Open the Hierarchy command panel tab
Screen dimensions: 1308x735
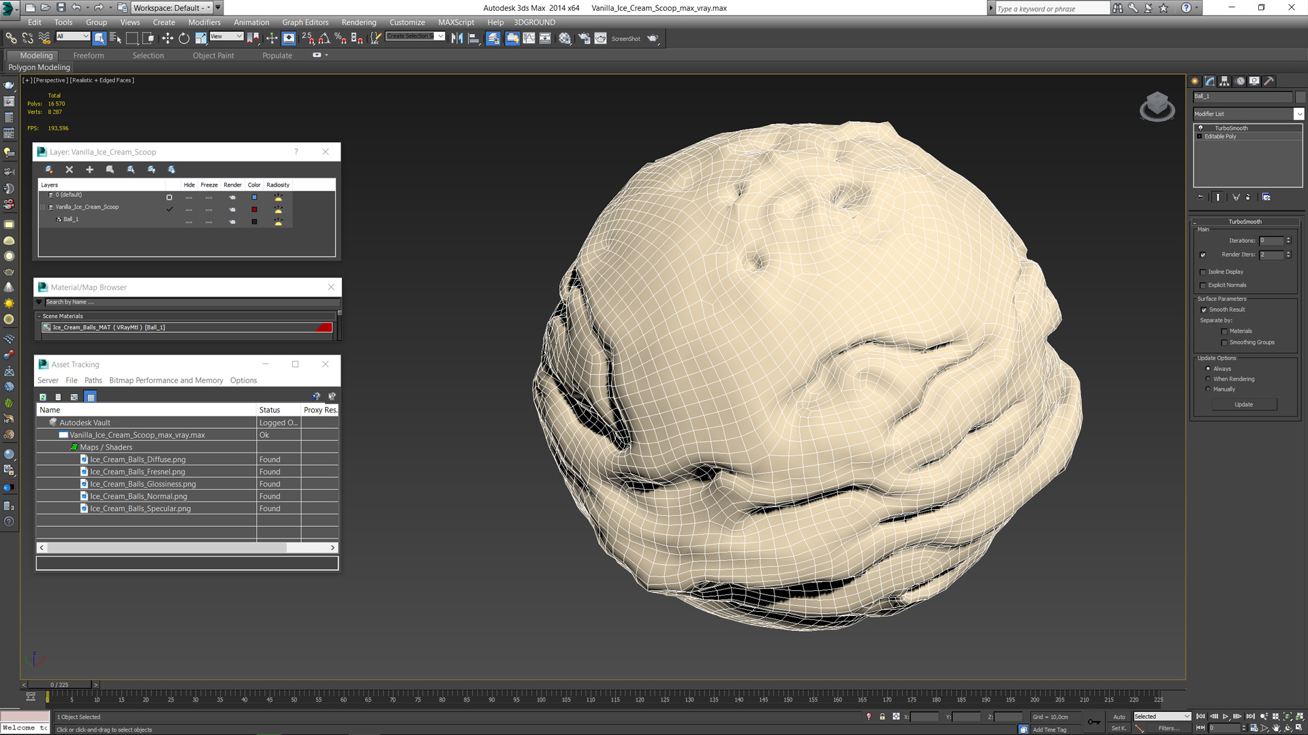[x=1224, y=81]
